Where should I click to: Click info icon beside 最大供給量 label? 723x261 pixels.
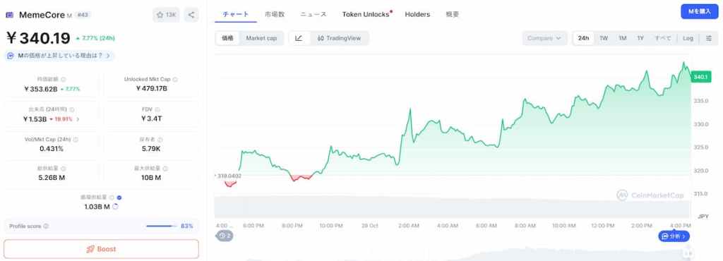(165, 169)
